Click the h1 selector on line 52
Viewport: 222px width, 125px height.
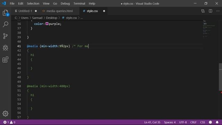pyautogui.click(x=32, y=95)
